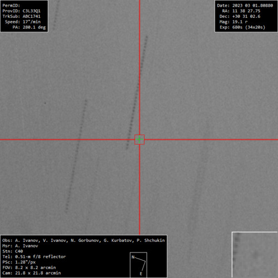Click the TrkSub ABC1741 entry

pyautogui.click(x=22, y=16)
